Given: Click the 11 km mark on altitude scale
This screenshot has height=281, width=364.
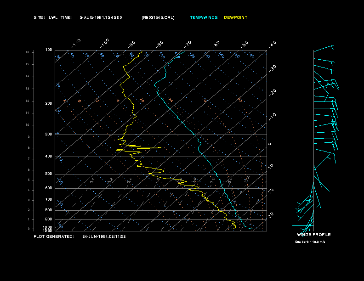Looking at the screenshot, I should 28,113.
